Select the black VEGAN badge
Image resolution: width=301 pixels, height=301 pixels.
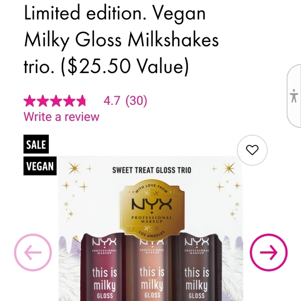(x=40, y=166)
